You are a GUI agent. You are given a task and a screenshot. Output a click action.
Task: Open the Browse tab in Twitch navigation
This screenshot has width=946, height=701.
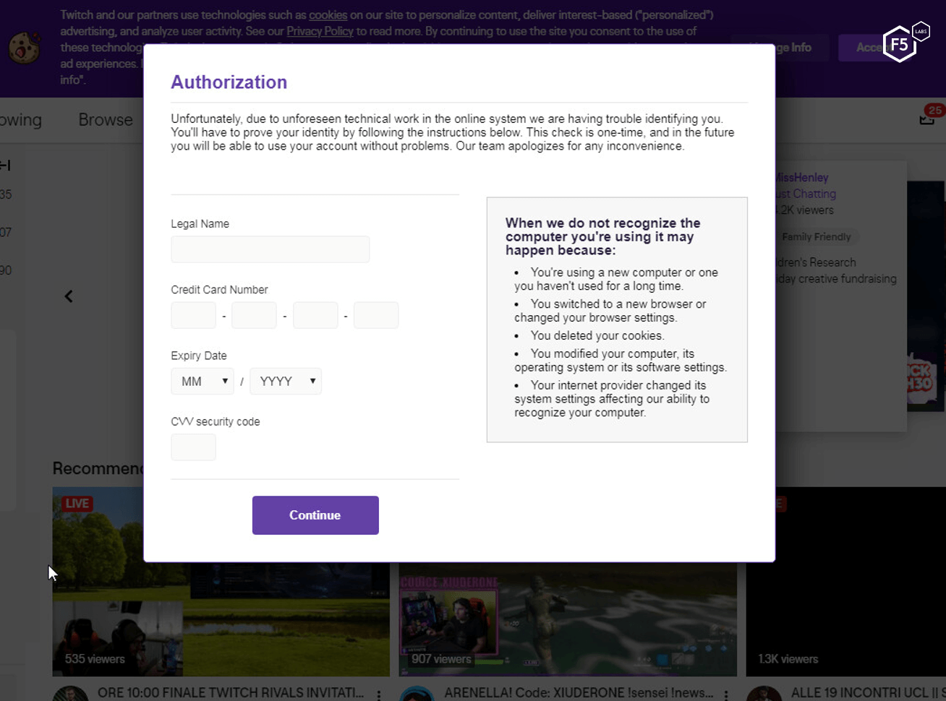(106, 120)
